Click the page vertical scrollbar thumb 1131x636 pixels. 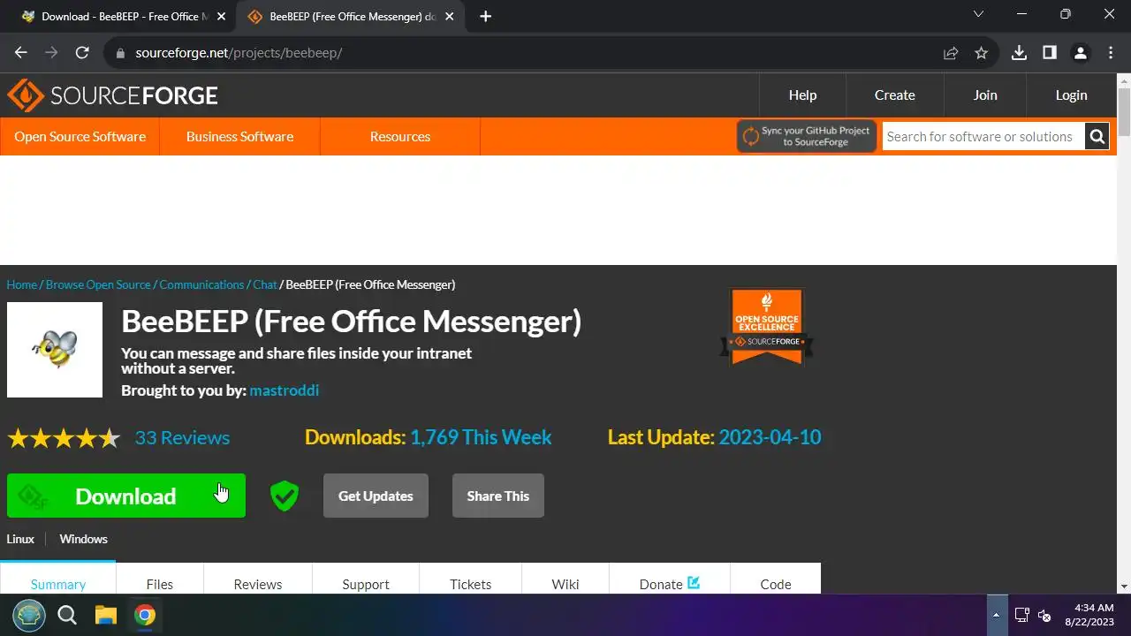(1124, 112)
